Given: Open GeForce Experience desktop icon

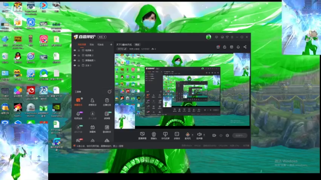Looking at the screenshot, I should [56, 110].
